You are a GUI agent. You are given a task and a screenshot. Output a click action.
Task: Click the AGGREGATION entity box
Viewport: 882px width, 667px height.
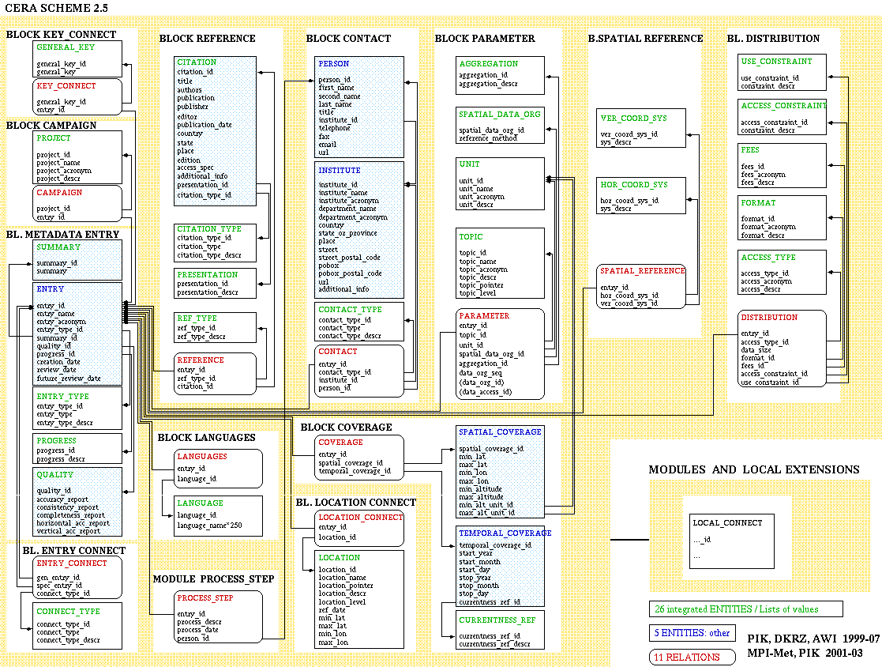(x=500, y=73)
